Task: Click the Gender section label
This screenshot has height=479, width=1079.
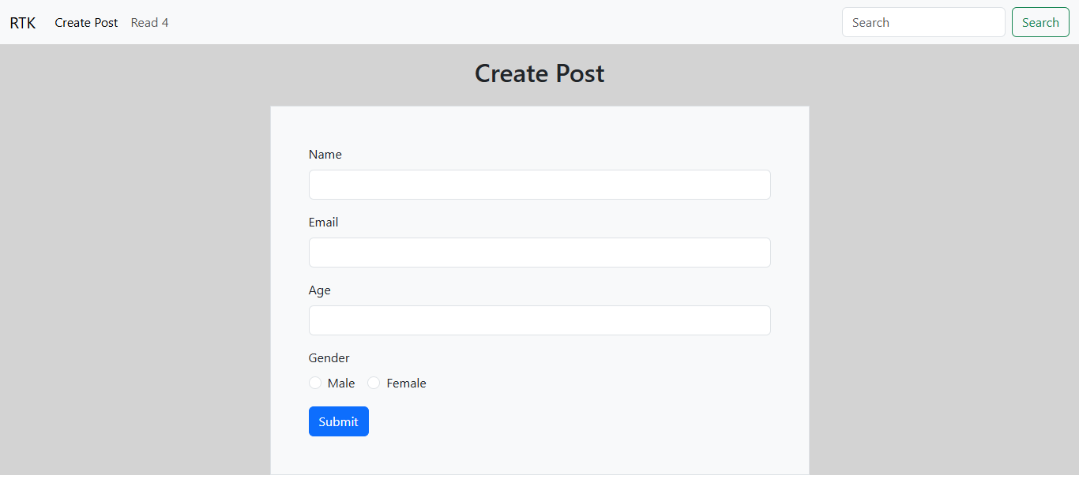Action: [329, 358]
